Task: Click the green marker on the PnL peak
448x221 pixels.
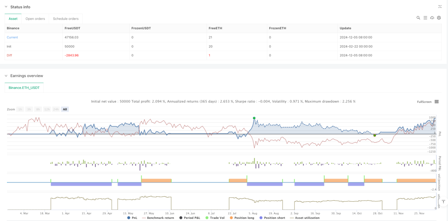Action: [x=254, y=118]
